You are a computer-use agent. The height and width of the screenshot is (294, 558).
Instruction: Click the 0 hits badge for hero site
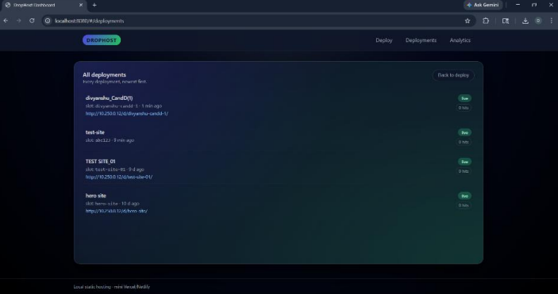pos(464,205)
